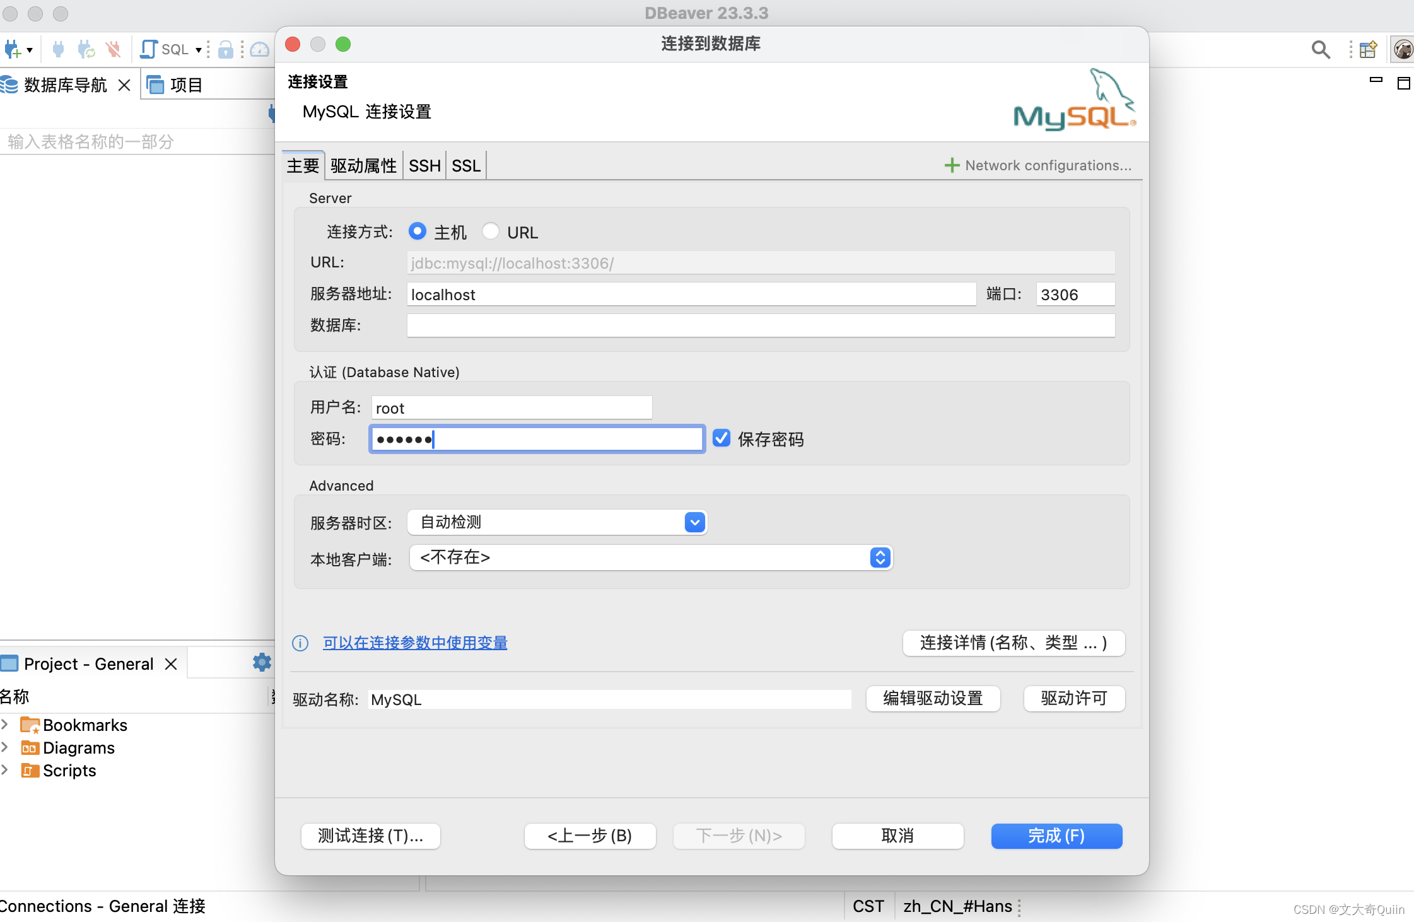Click the variables info icon
The height and width of the screenshot is (922, 1414).
[x=300, y=643]
